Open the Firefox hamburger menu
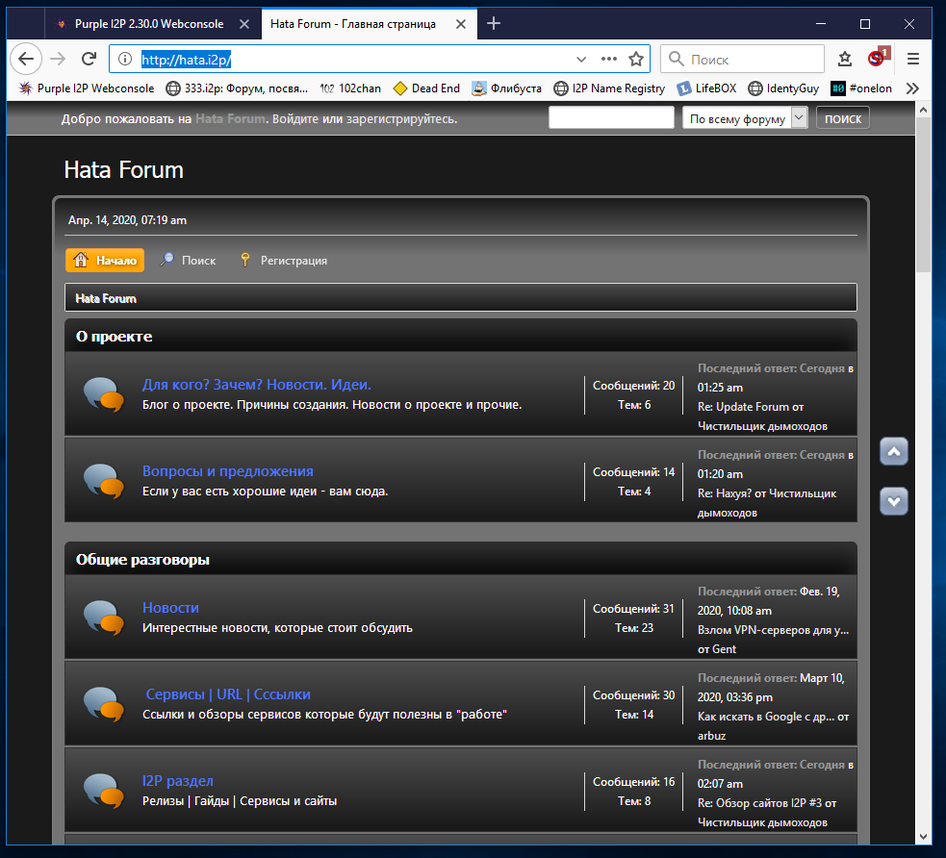 tap(913, 59)
